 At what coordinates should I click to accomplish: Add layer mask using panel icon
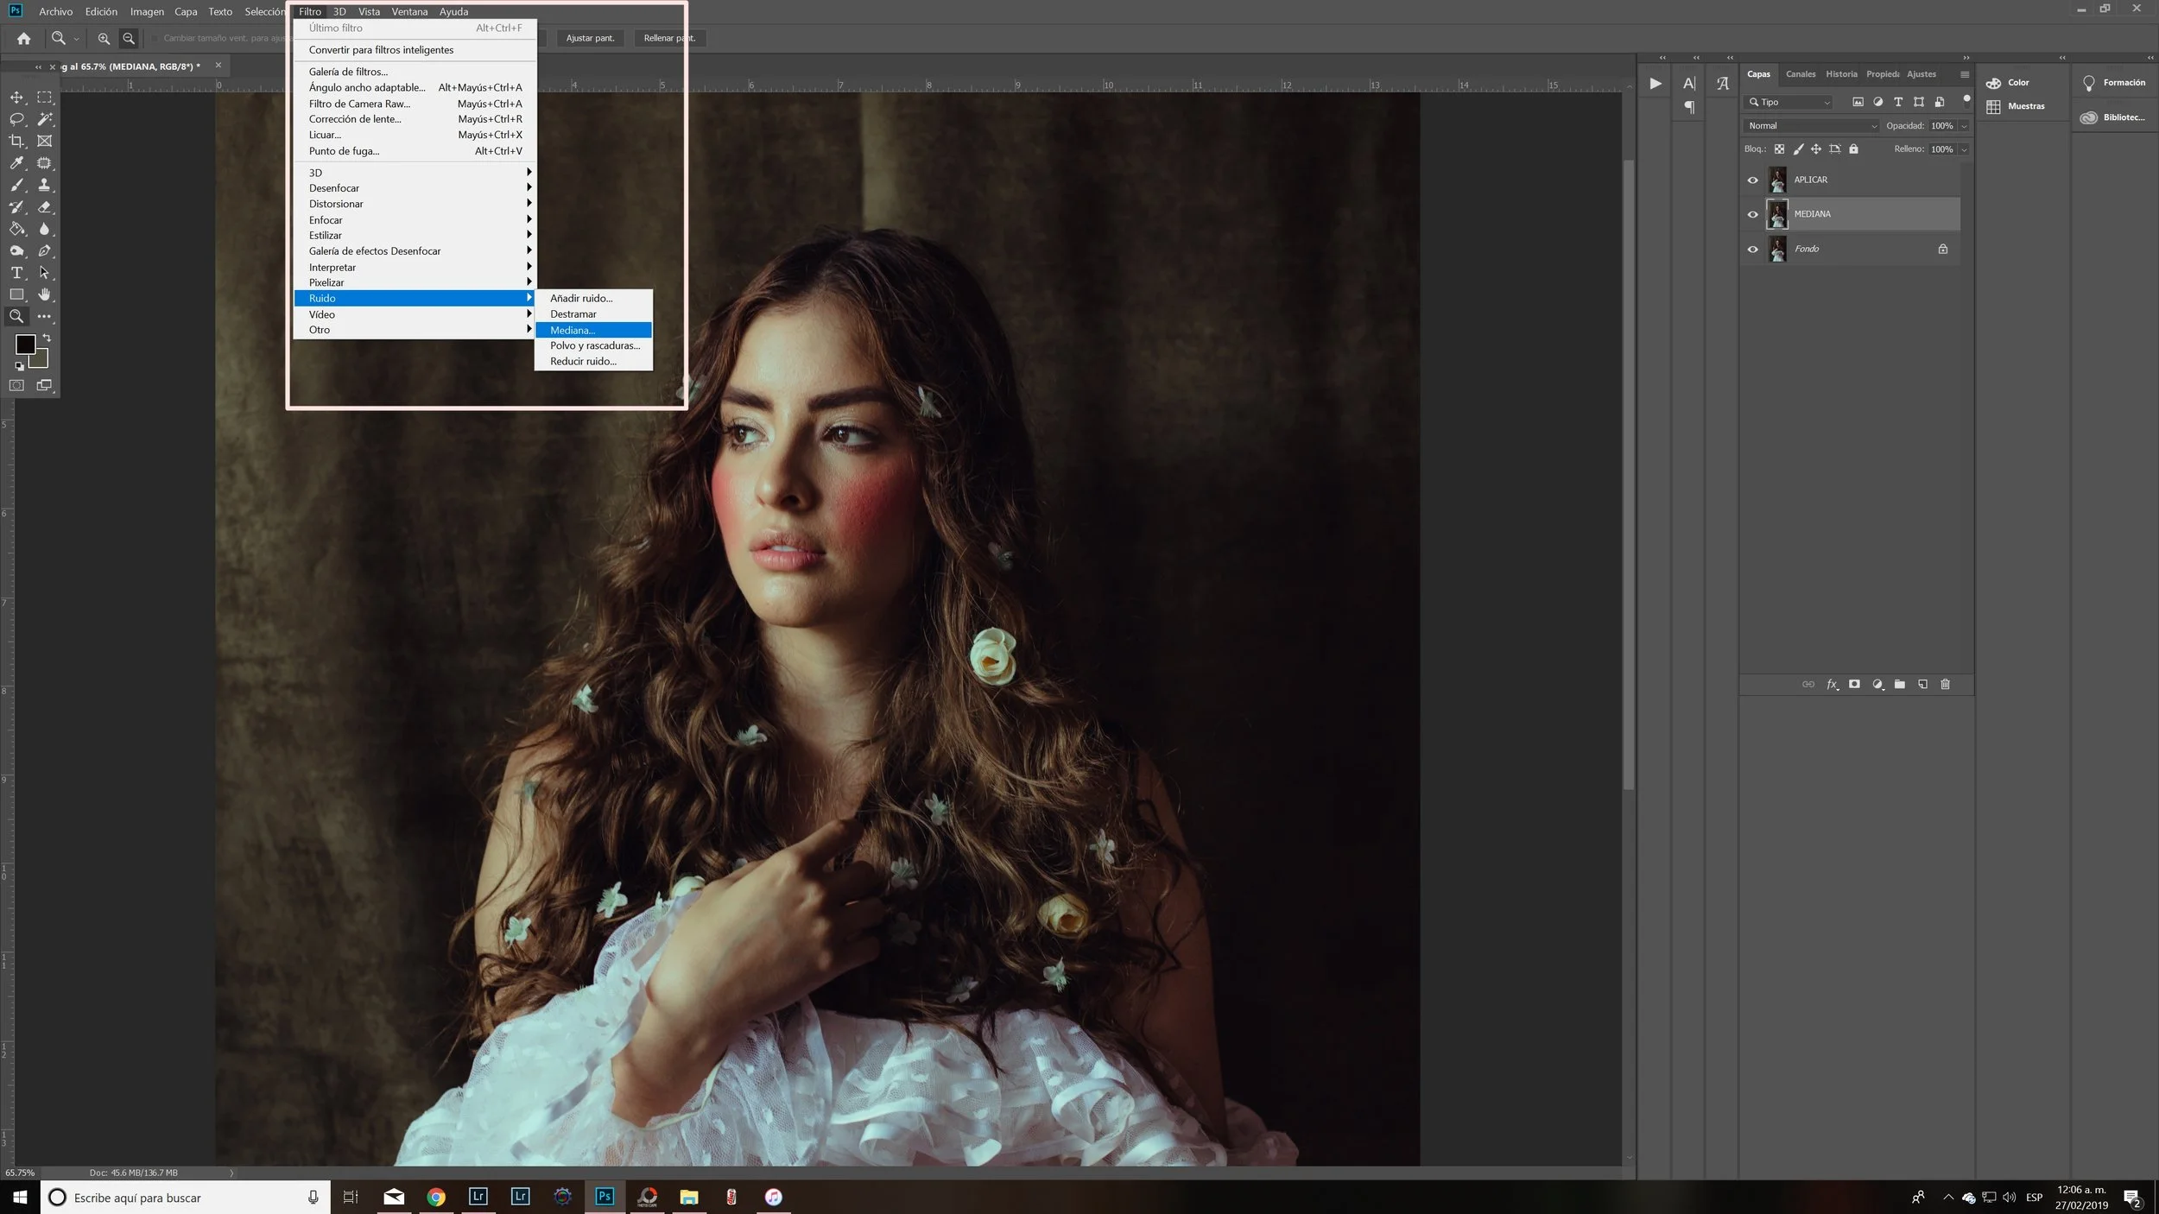[x=1854, y=685]
